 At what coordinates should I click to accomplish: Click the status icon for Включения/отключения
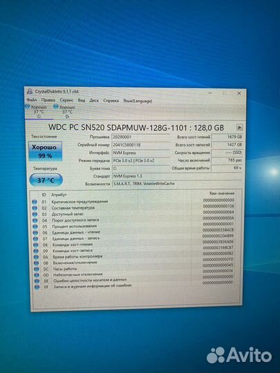click(36, 263)
